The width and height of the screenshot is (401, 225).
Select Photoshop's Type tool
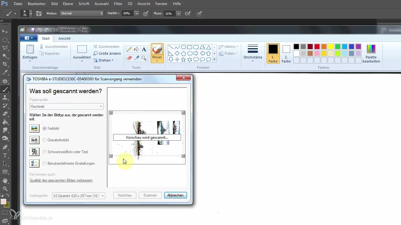point(5,155)
